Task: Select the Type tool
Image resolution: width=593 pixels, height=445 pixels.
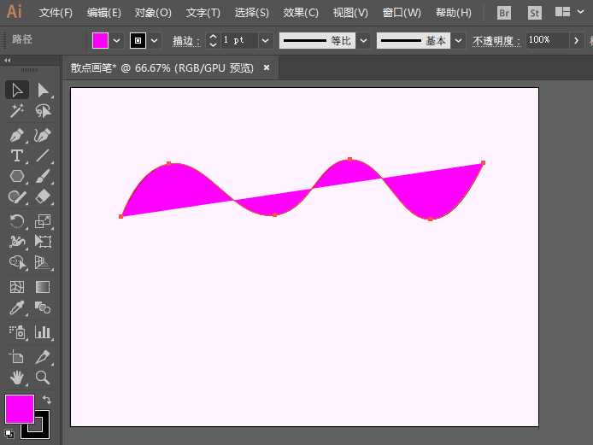Action: (16, 155)
